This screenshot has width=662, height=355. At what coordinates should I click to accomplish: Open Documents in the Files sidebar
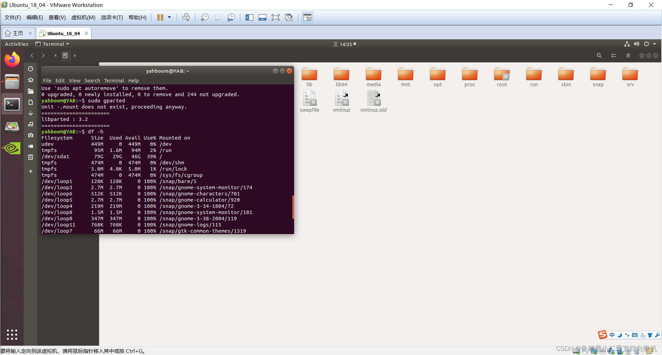click(31, 102)
